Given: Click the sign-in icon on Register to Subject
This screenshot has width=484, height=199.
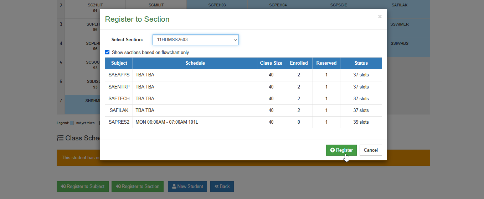Looking at the screenshot, I should (63, 187).
